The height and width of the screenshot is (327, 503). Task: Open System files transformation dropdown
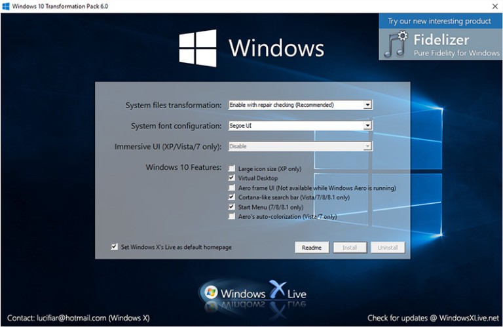click(300, 105)
